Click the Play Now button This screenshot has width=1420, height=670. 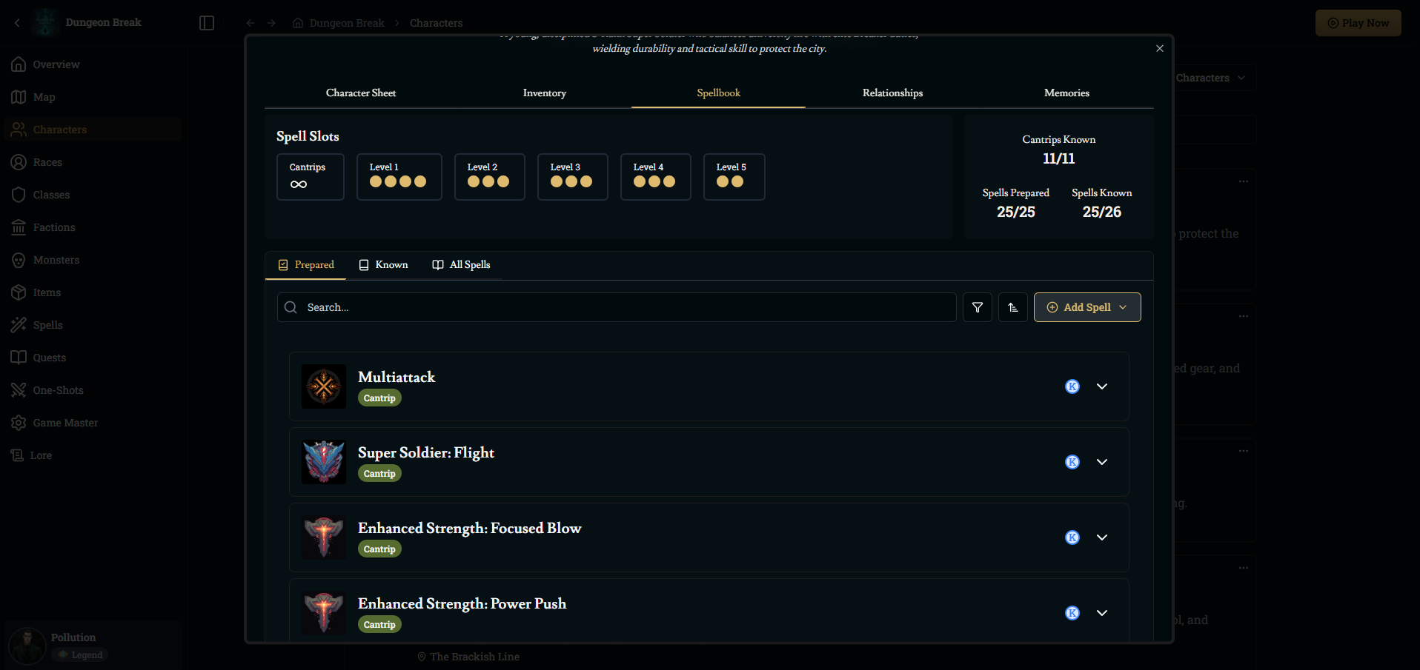click(1358, 23)
